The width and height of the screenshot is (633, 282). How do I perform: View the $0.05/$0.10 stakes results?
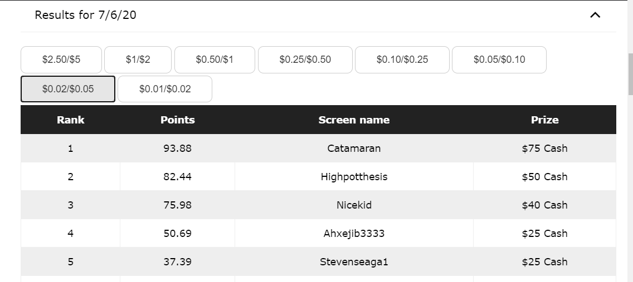[499, 60]
